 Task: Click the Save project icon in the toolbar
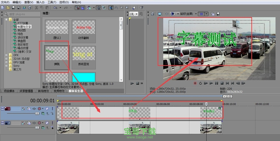[13, 7]
